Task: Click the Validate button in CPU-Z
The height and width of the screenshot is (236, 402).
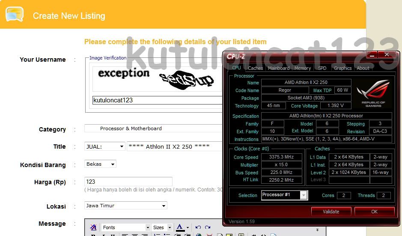Action: point(331,212)
